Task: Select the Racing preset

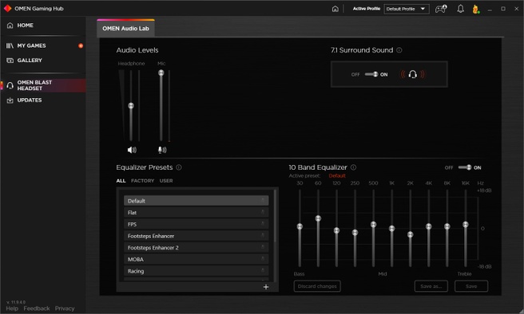Action: tap(196, 271)
